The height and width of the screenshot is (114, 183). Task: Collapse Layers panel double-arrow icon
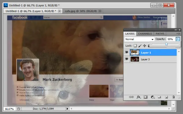(176, 30)
